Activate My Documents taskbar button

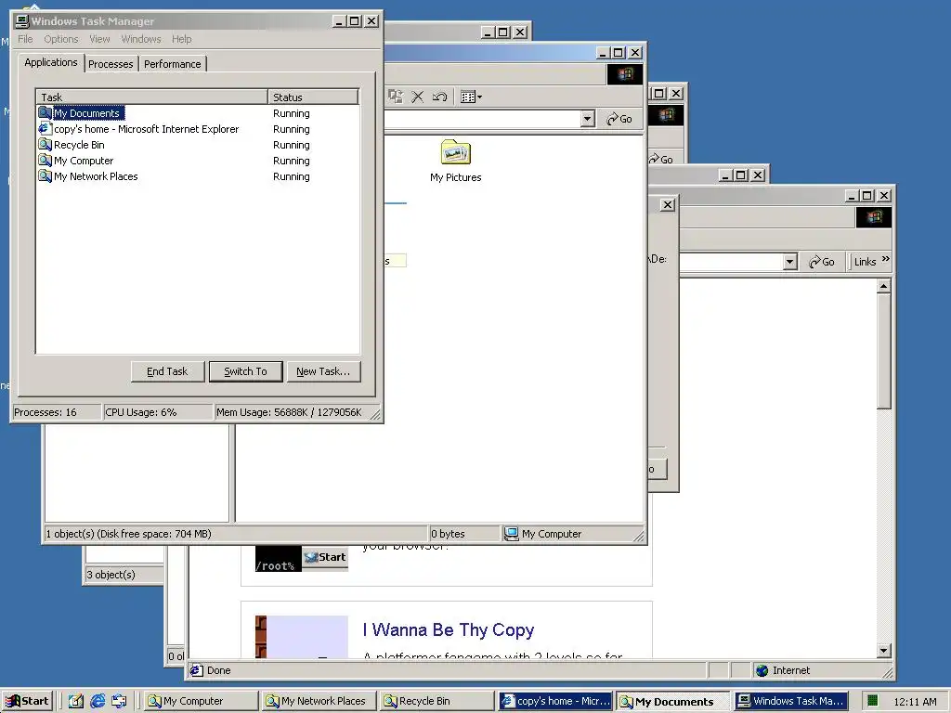[672, 702]
